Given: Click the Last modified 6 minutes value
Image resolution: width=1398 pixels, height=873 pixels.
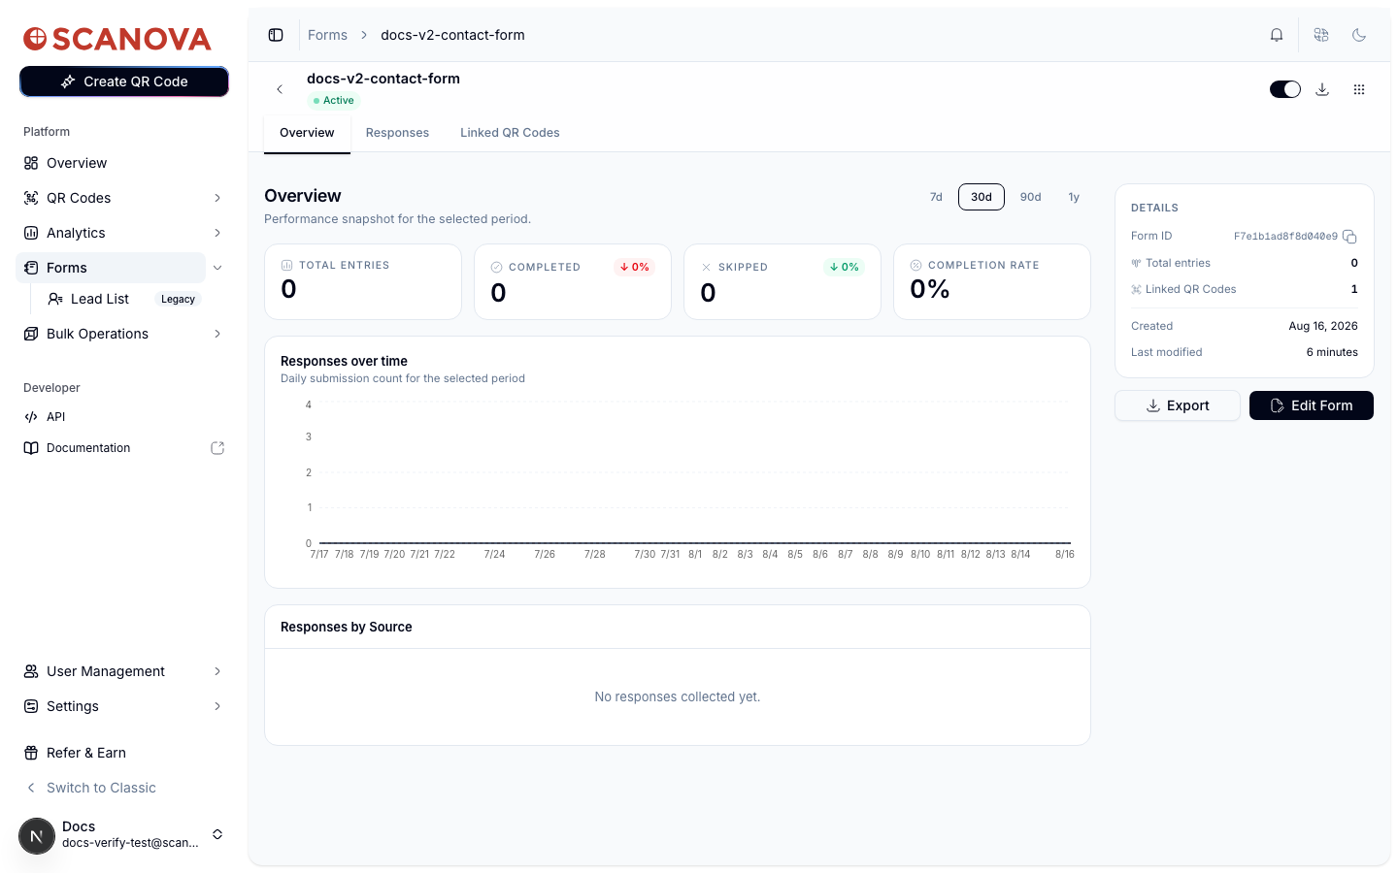Looking at the screenshot, I should click(1332, 352).
